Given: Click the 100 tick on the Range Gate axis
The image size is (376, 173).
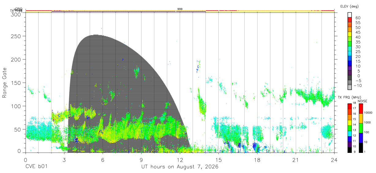Looking at the screenshot, I should 17,106.
